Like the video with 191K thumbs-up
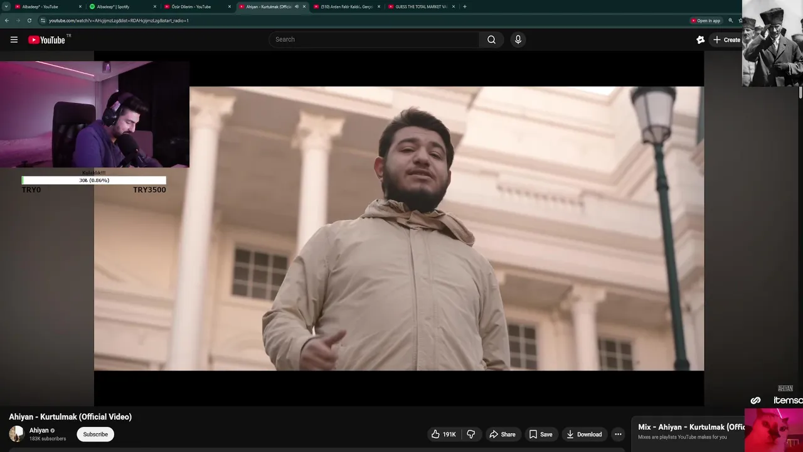803x452 pixels. pos(444,434)
